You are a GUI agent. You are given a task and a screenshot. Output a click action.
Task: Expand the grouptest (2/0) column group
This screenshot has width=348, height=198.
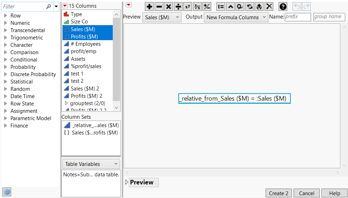tap(66, 103)
